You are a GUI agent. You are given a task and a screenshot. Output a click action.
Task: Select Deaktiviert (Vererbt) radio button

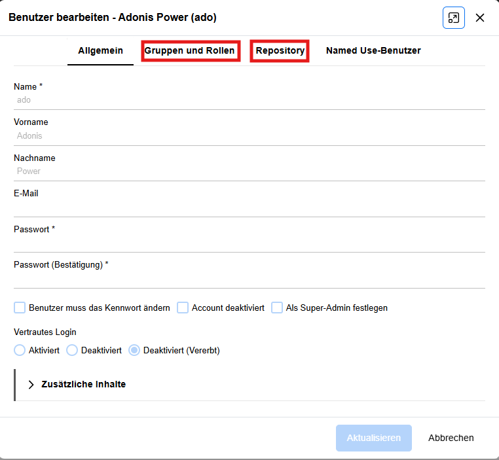tap(134, 350)
